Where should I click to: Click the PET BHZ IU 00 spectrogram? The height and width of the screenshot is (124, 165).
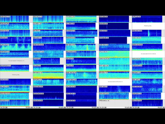[81, 47]
